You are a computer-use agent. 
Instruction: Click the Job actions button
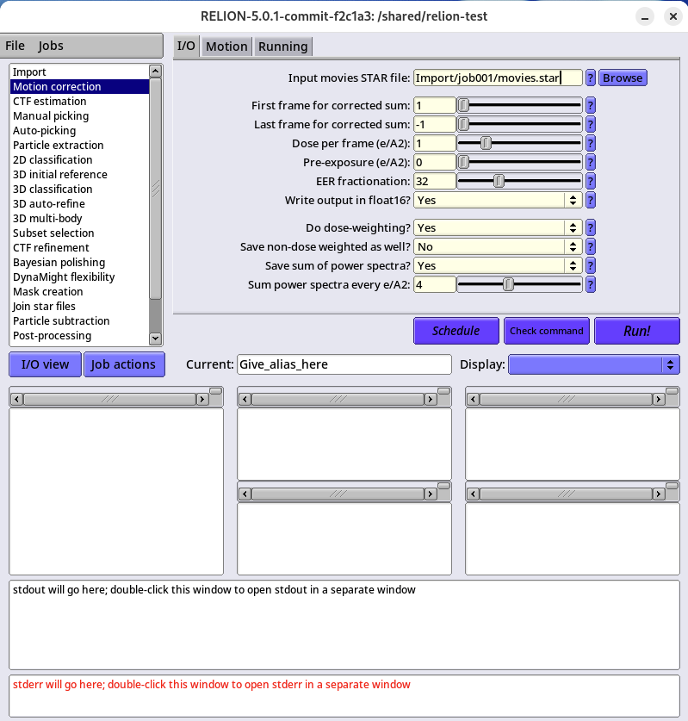point(124,364)
